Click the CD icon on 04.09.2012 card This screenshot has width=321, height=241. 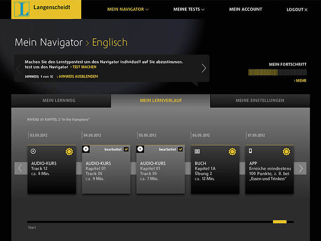86,149
